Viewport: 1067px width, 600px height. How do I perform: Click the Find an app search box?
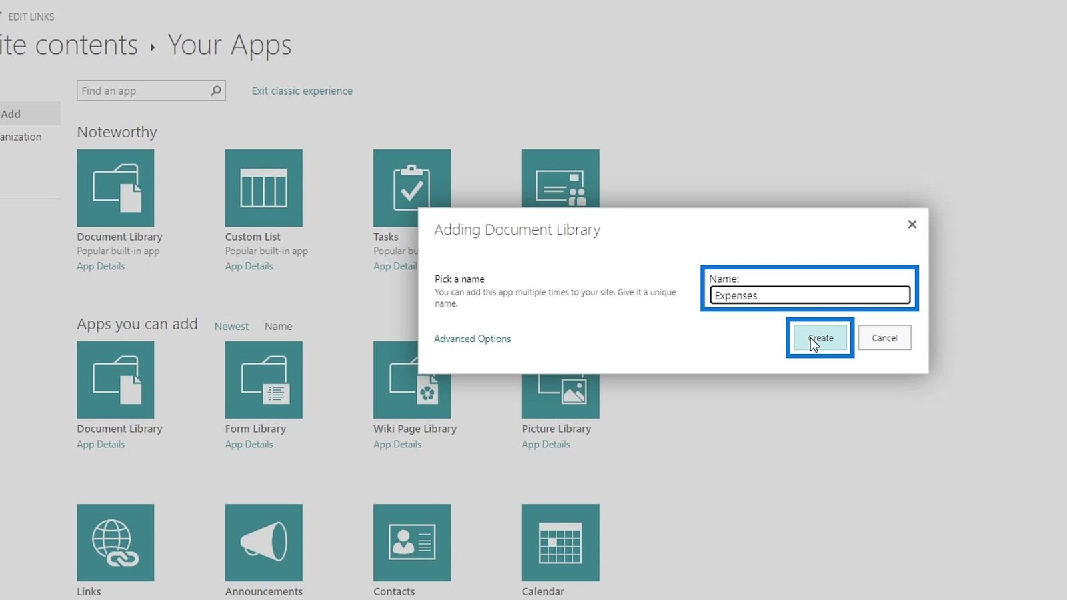[151, 91]
